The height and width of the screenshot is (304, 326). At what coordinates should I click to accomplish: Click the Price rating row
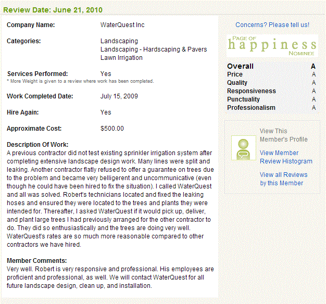pos(271,74)
